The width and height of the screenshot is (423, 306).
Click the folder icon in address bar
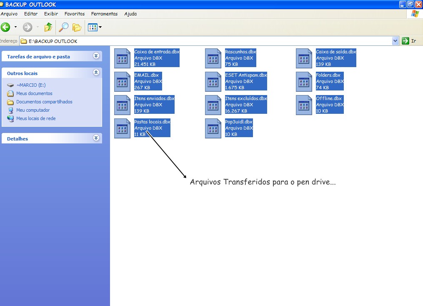pos(24,41)
